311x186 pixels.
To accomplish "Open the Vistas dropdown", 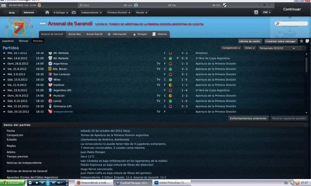I will coord(250,48).
